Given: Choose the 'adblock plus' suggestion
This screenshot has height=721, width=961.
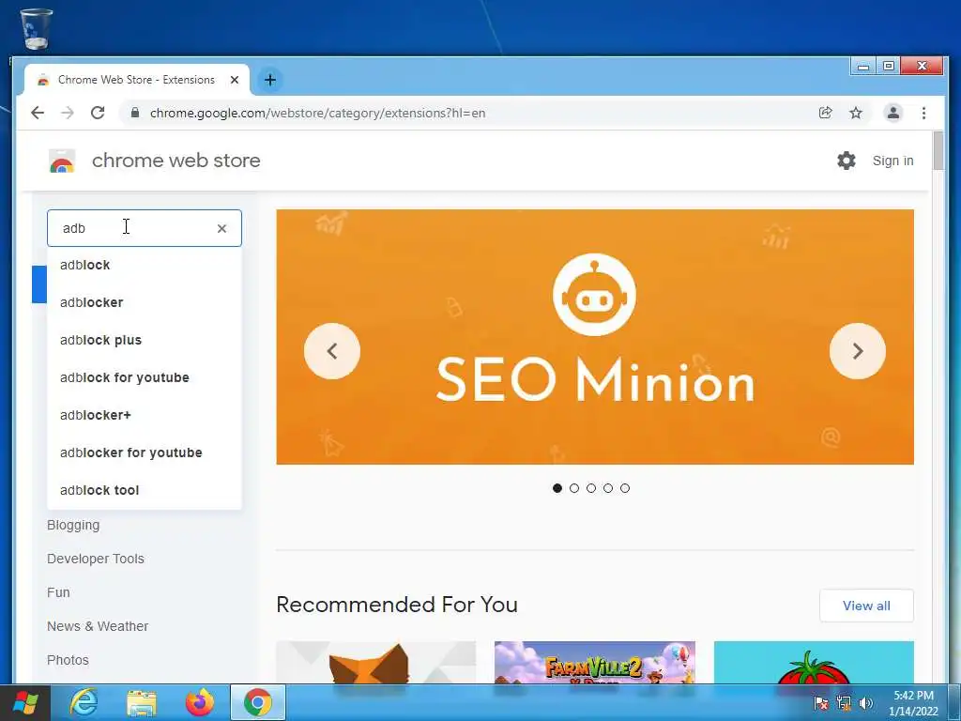Looking at the screenshot, I should tap(144, 340).
